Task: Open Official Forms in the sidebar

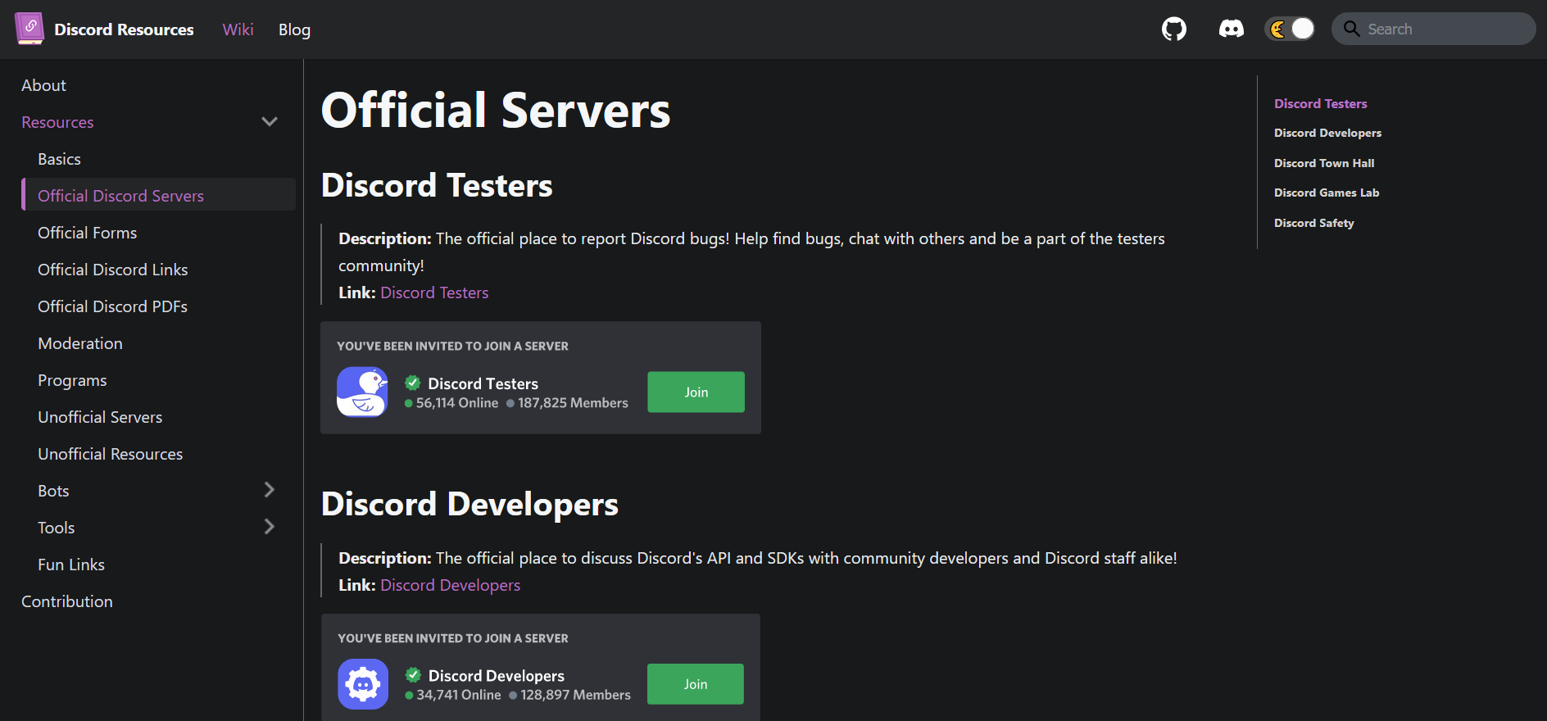Action: (x=88, y=233)
